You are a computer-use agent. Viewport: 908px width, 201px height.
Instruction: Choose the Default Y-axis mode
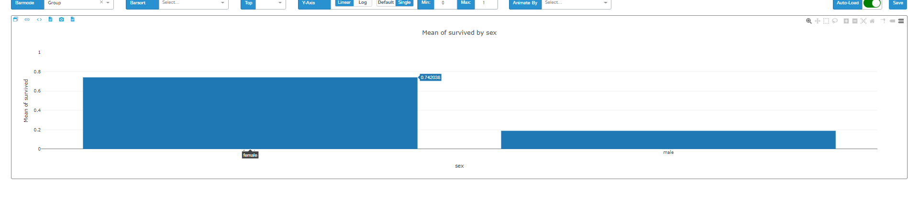386,3
